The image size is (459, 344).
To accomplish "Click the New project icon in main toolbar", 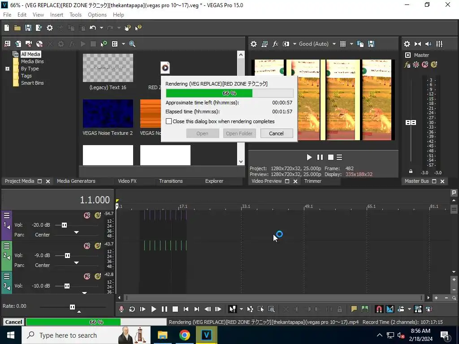I will [x=7, y=28].
